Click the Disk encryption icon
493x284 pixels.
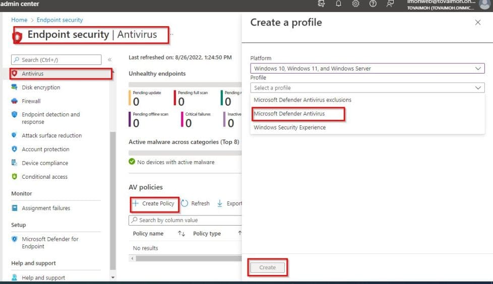(14, 87)
